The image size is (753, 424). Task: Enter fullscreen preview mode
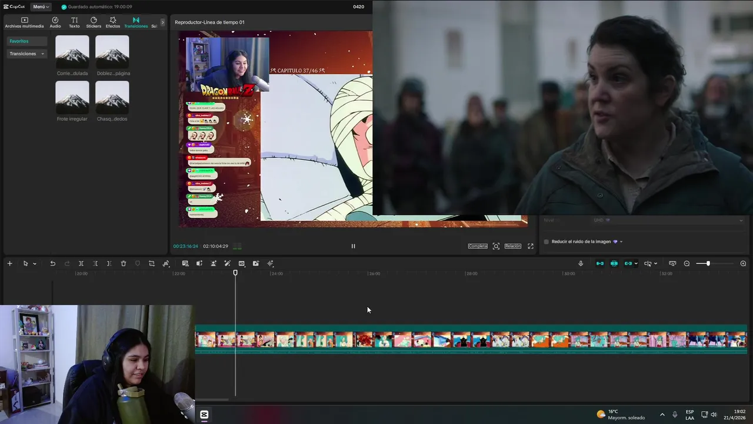coord(530,246)
